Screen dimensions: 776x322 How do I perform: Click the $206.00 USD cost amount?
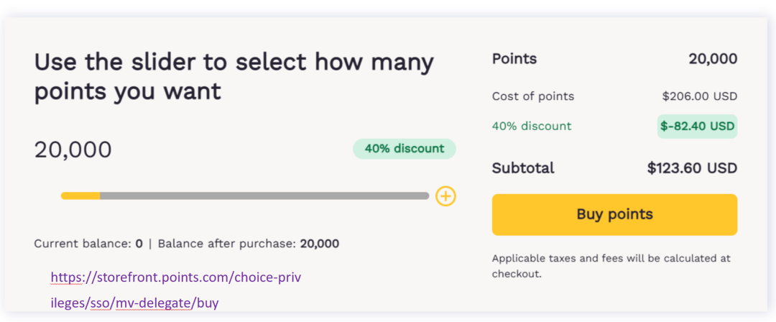tap(699, 96)
